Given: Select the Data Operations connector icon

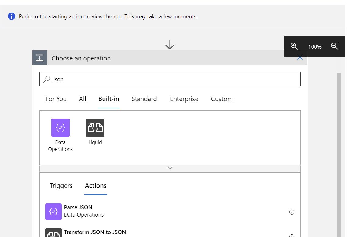Looking at the screenshot, I should point(60,127).
